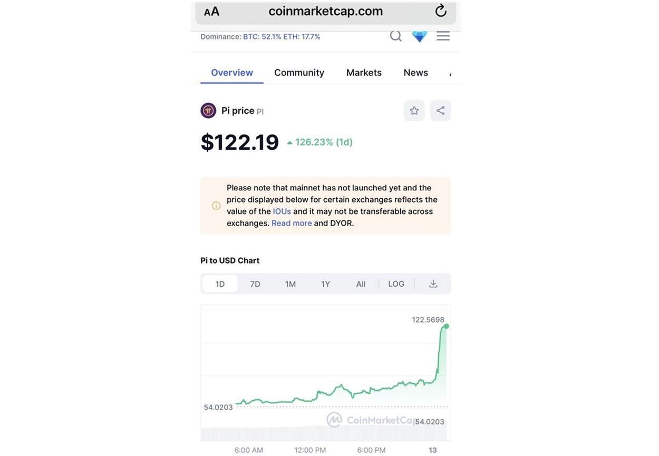Toggle the LOG scale option
Image resolution: width=659 pixels, height=456 pixels.
(x=396, y=284)
